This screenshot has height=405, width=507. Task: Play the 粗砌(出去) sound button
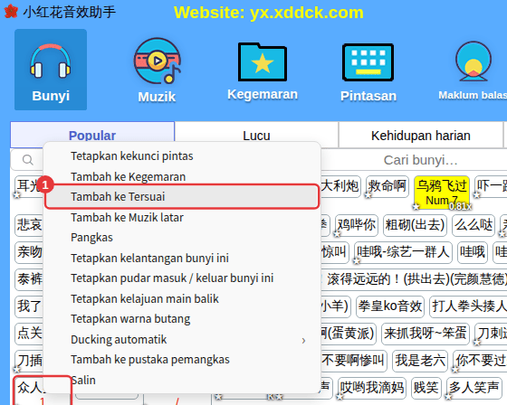tap(415, 224)
